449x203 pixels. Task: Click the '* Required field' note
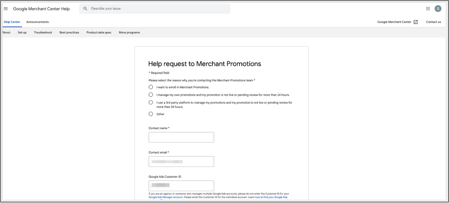pyautogui.click(x=159, y=73)
